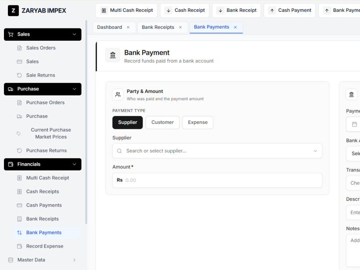This screenshot has height=270, width=360.
Task: Click the down-arrow icon on Bank Receipt button
Action: [220, 10]
